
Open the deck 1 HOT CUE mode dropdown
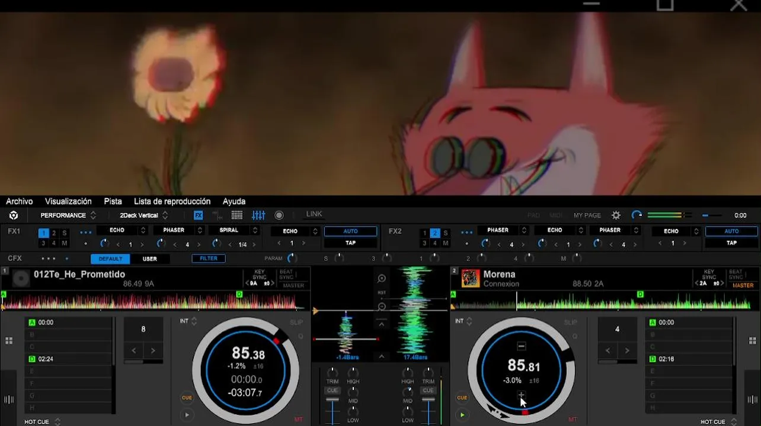click(41, 422)
